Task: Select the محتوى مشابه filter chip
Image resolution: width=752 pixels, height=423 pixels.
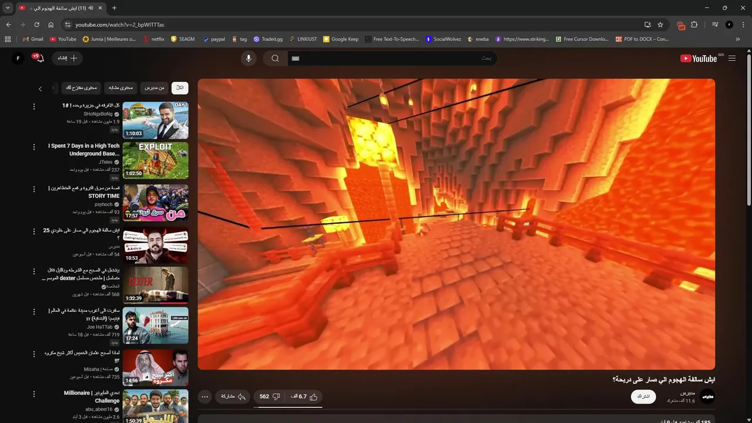Action: (x=120, y=88)
